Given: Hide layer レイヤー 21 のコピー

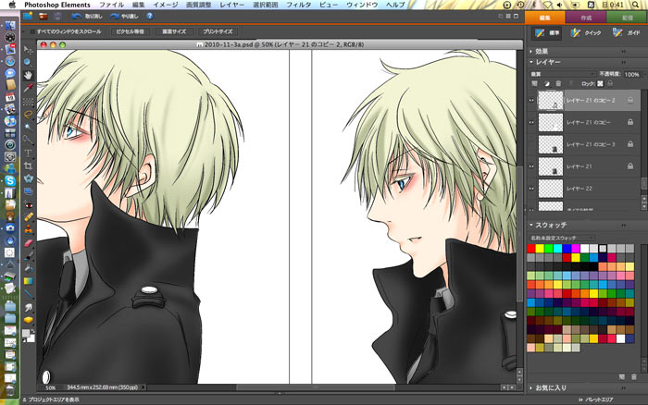Looking at the screenshot, I should pyautogui.click(x=531, y=123).
